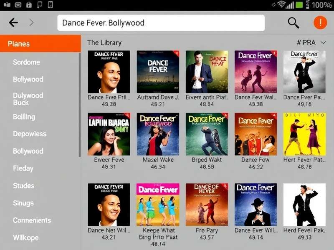Viewport: 334px width, 250px height.
Task: Open the orange alert icon
Action: 320,23
